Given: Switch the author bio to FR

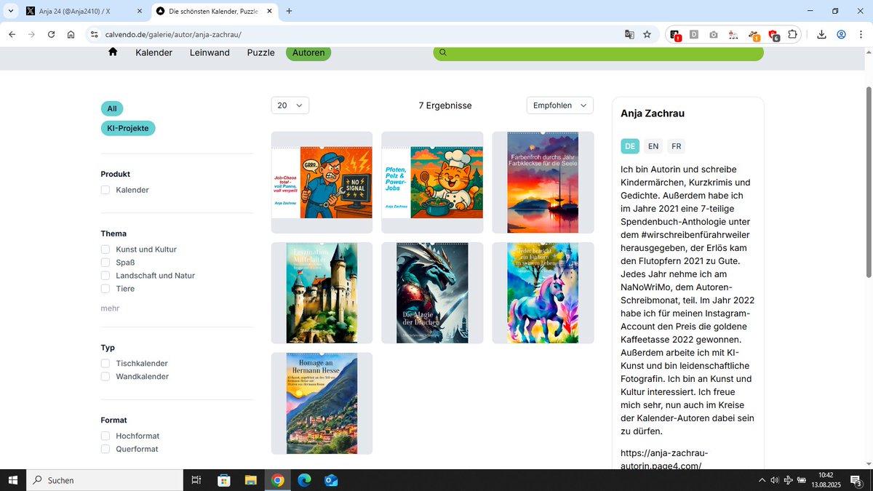Looking at the screenshot, I should tap(677, 146).
